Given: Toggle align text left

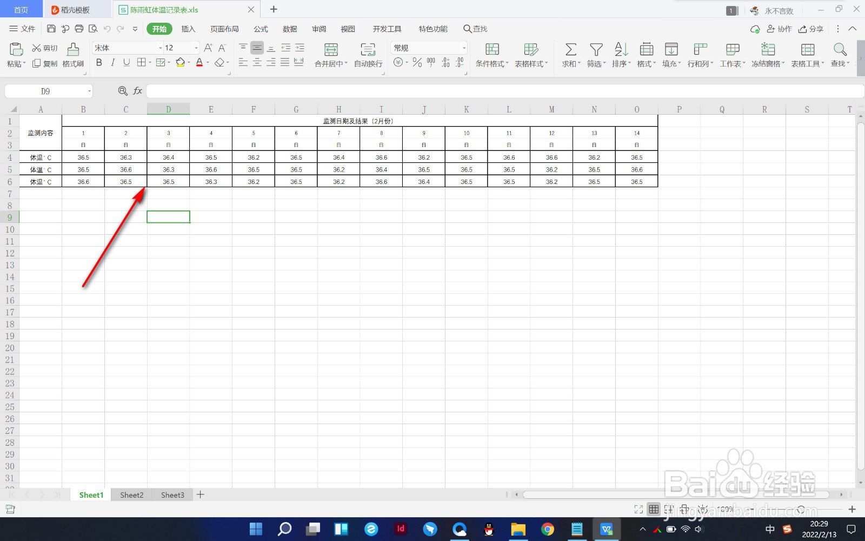Looking at the screenshot, I should pos(243,63).
